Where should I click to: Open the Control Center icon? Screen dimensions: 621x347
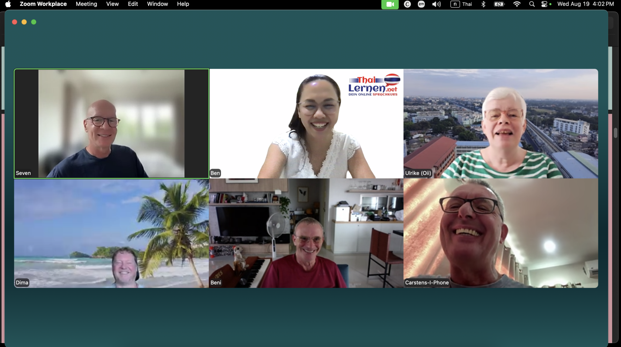pos(544,4)
